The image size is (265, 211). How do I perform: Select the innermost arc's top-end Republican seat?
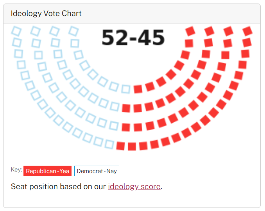(190, 31)
